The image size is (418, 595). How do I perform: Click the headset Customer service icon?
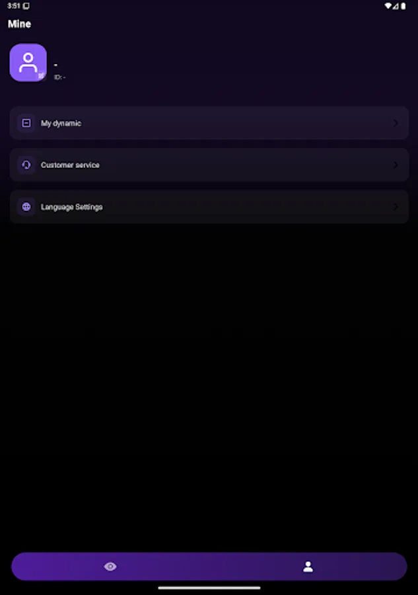click(x=26, y=165)
